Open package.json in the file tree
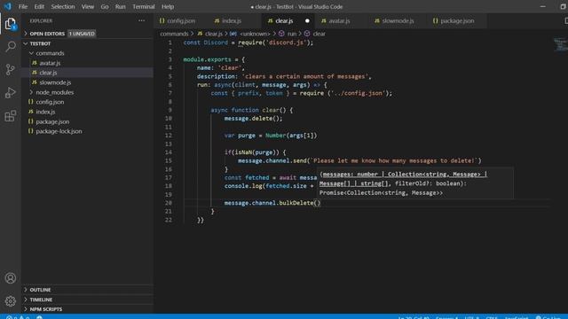568x319 pixels. [87, 121]
